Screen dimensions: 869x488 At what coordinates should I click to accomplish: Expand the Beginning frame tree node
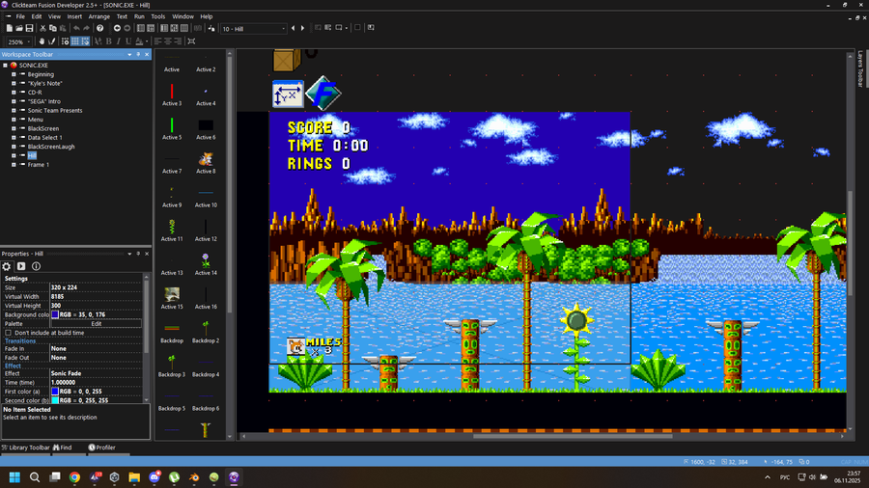pyautogui.click(x=14, y=74)
